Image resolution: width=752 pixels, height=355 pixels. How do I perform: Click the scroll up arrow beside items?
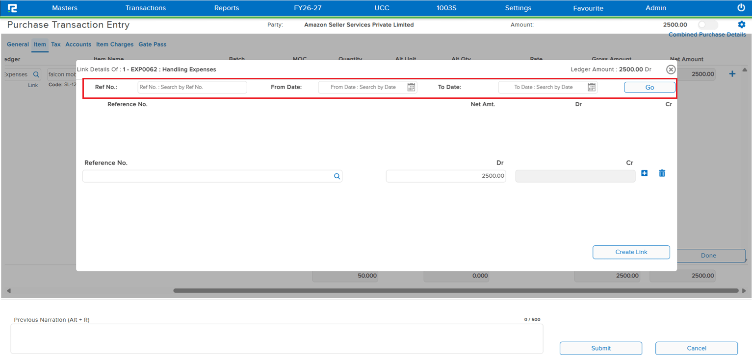(745, 70)
